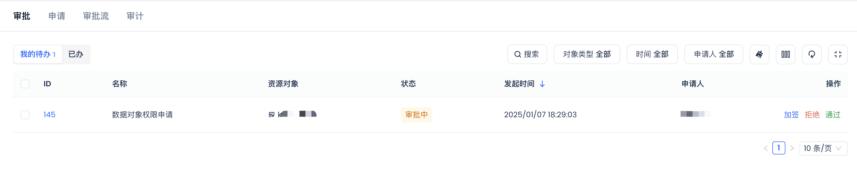Sort by the 发起时间 arrow icon
Image resolution: width=857 pixels, height=177 pixels.
(x=542, y=84)
